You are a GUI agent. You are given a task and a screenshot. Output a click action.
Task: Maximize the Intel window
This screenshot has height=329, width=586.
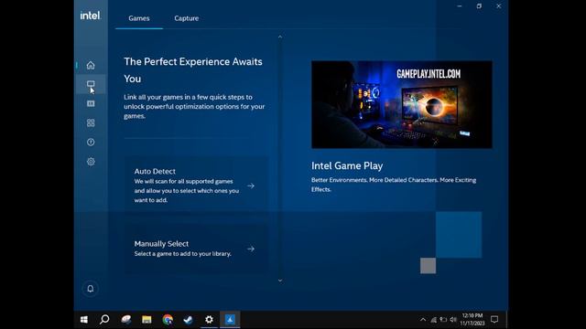(x=479, y=6)
